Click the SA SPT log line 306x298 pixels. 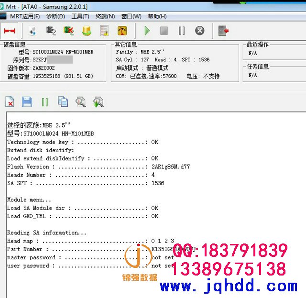(x=86, y=183)
